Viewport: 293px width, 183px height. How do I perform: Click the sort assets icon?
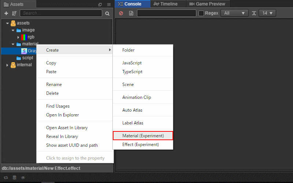tap(14, 13)
